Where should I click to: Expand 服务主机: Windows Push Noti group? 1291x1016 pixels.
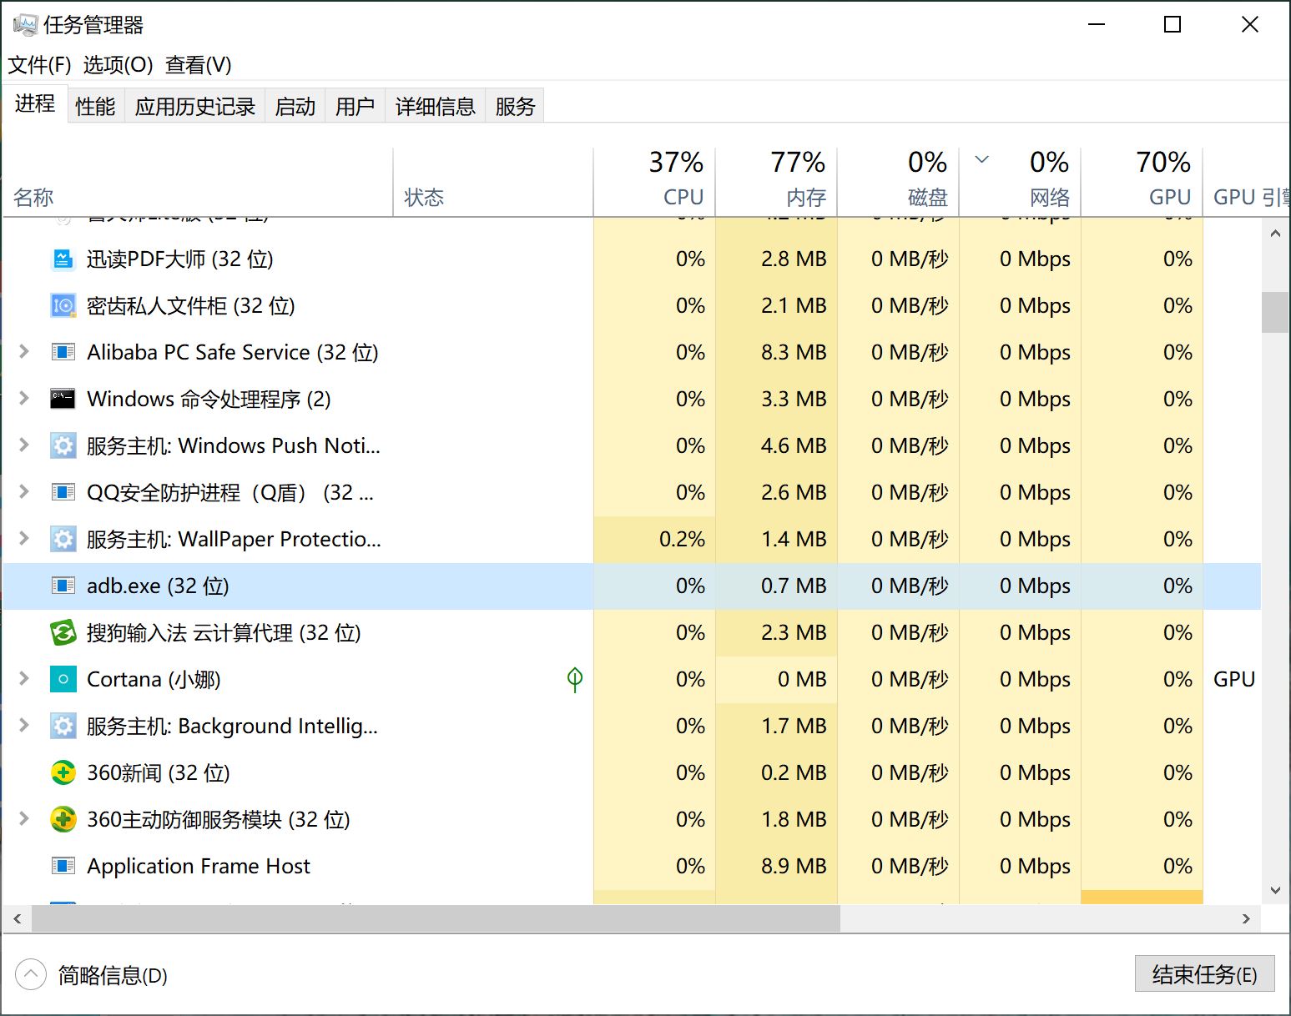24,445
